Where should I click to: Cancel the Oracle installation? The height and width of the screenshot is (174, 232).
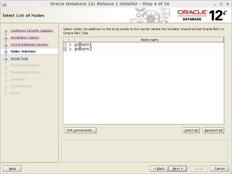(x=220, y=169)
